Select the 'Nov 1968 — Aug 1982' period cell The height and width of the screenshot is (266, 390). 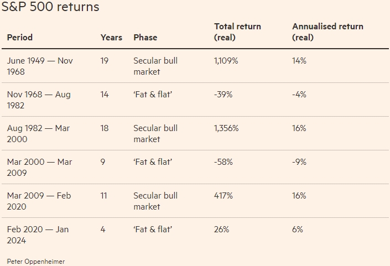(x=39, y=100)
